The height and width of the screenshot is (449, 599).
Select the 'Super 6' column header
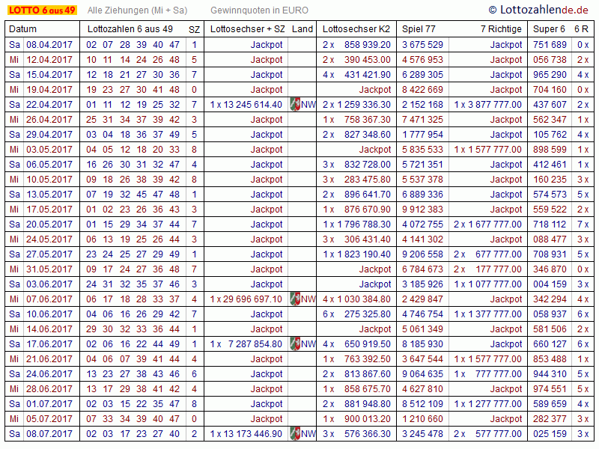coord(549,28)
